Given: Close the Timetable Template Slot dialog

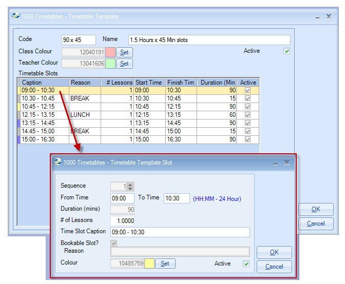Looking at the screenshot, I should click(x=286, y=163).
